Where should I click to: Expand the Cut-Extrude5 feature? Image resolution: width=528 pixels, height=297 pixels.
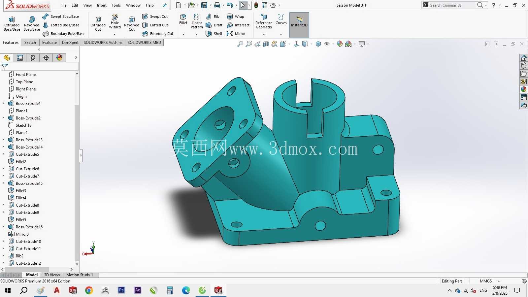(x=3, y=154)
